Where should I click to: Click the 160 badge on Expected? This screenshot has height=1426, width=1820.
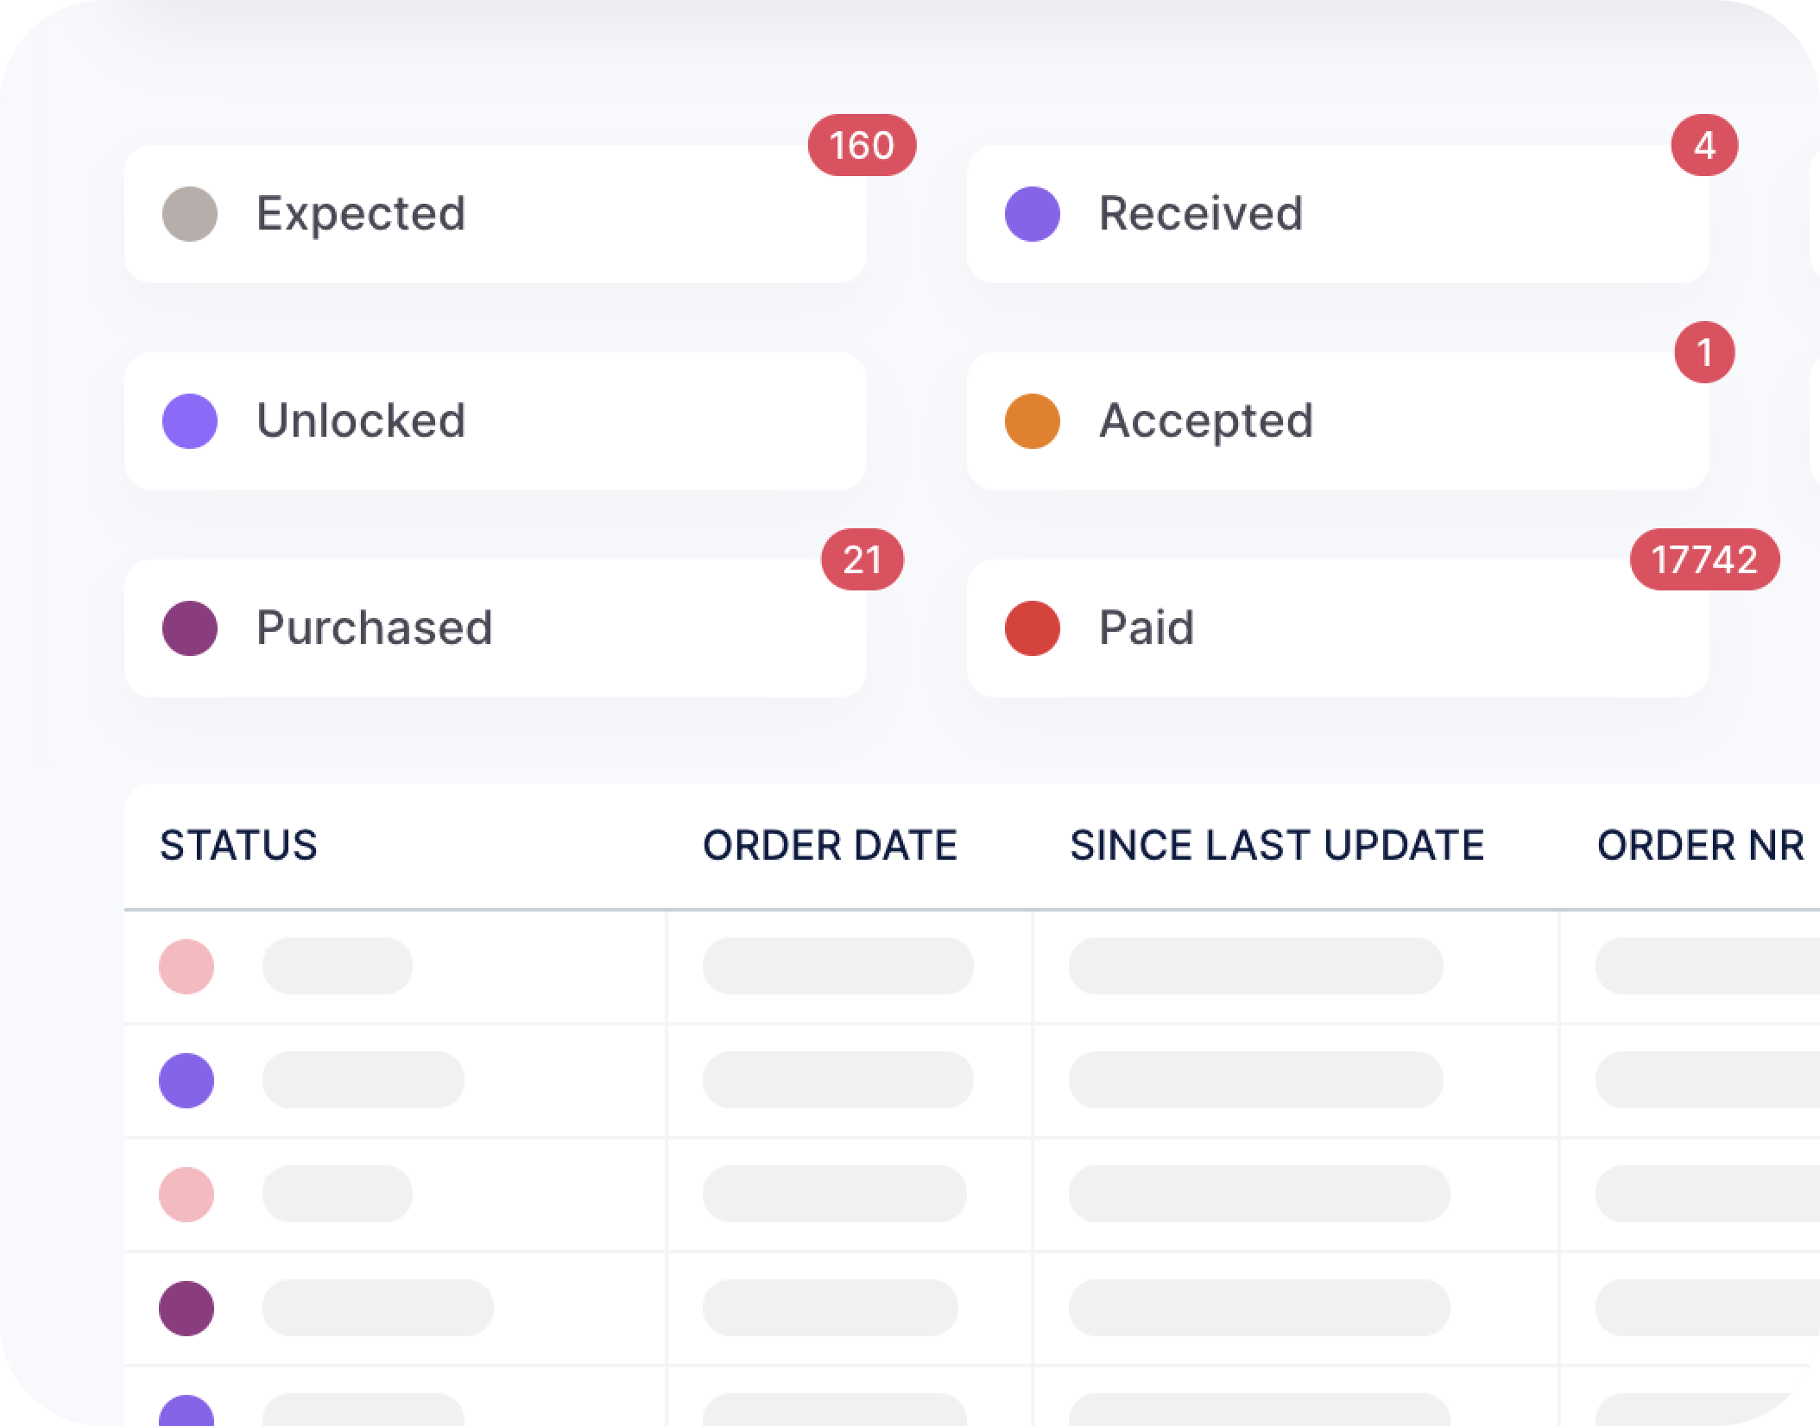862,145
